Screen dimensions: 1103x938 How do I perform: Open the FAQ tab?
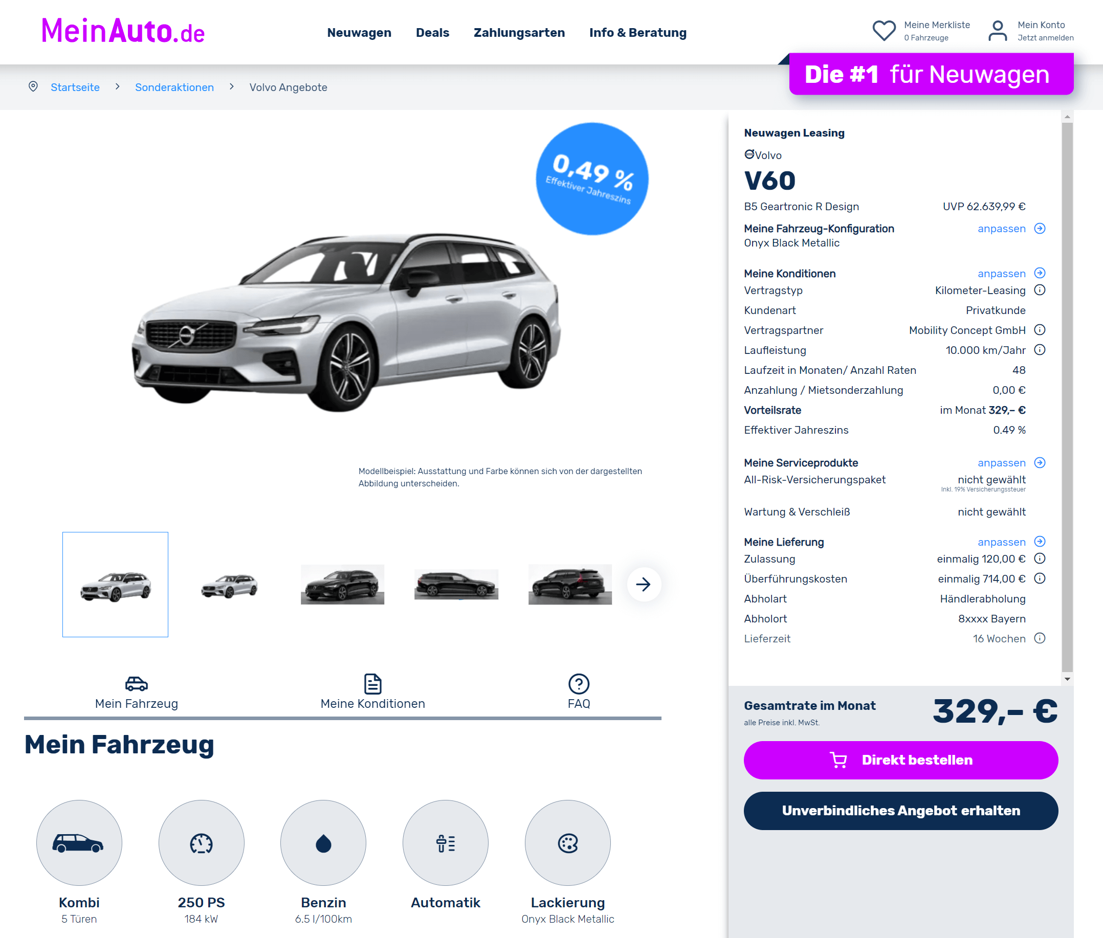(x=579, y=692)
